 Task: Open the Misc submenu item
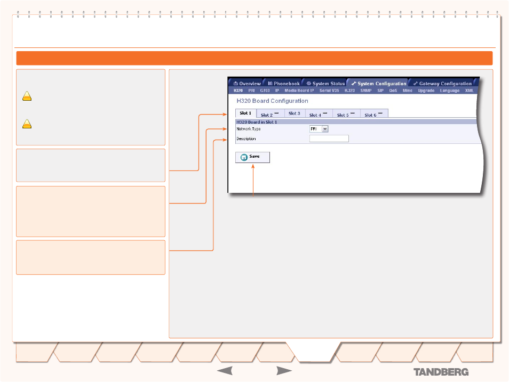point(408,91)
